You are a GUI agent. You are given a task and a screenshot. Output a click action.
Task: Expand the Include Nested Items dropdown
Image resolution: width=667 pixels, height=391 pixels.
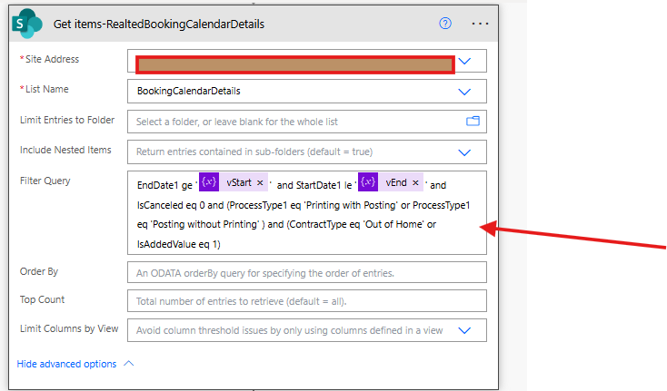tap(464, 152)
